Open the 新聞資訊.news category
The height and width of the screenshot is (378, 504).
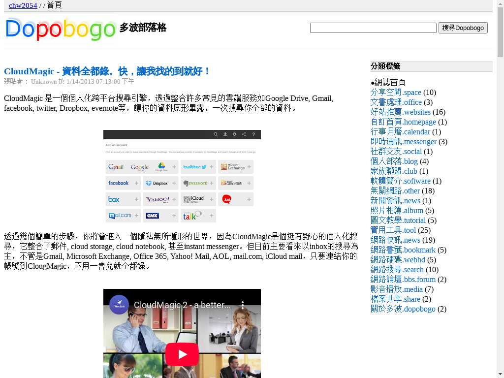tap(395, 201)
